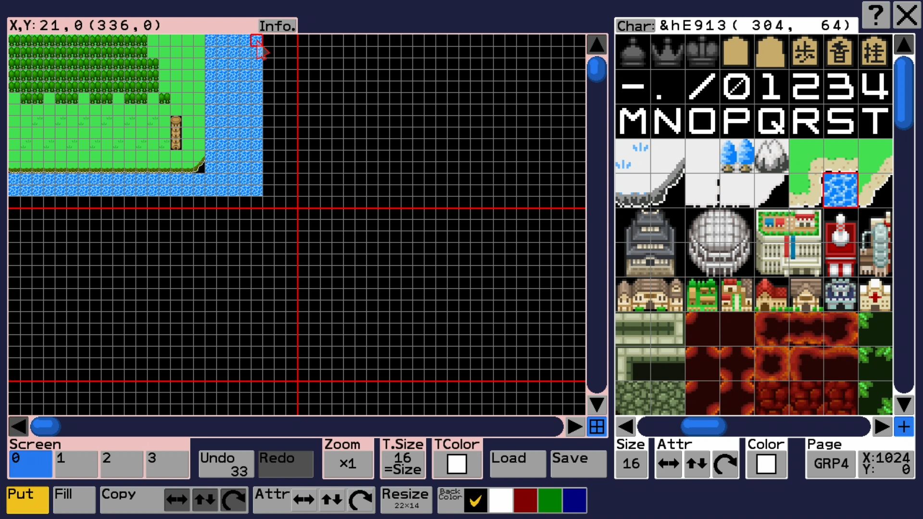Pick the selected blue water tile

coord(840,190)
